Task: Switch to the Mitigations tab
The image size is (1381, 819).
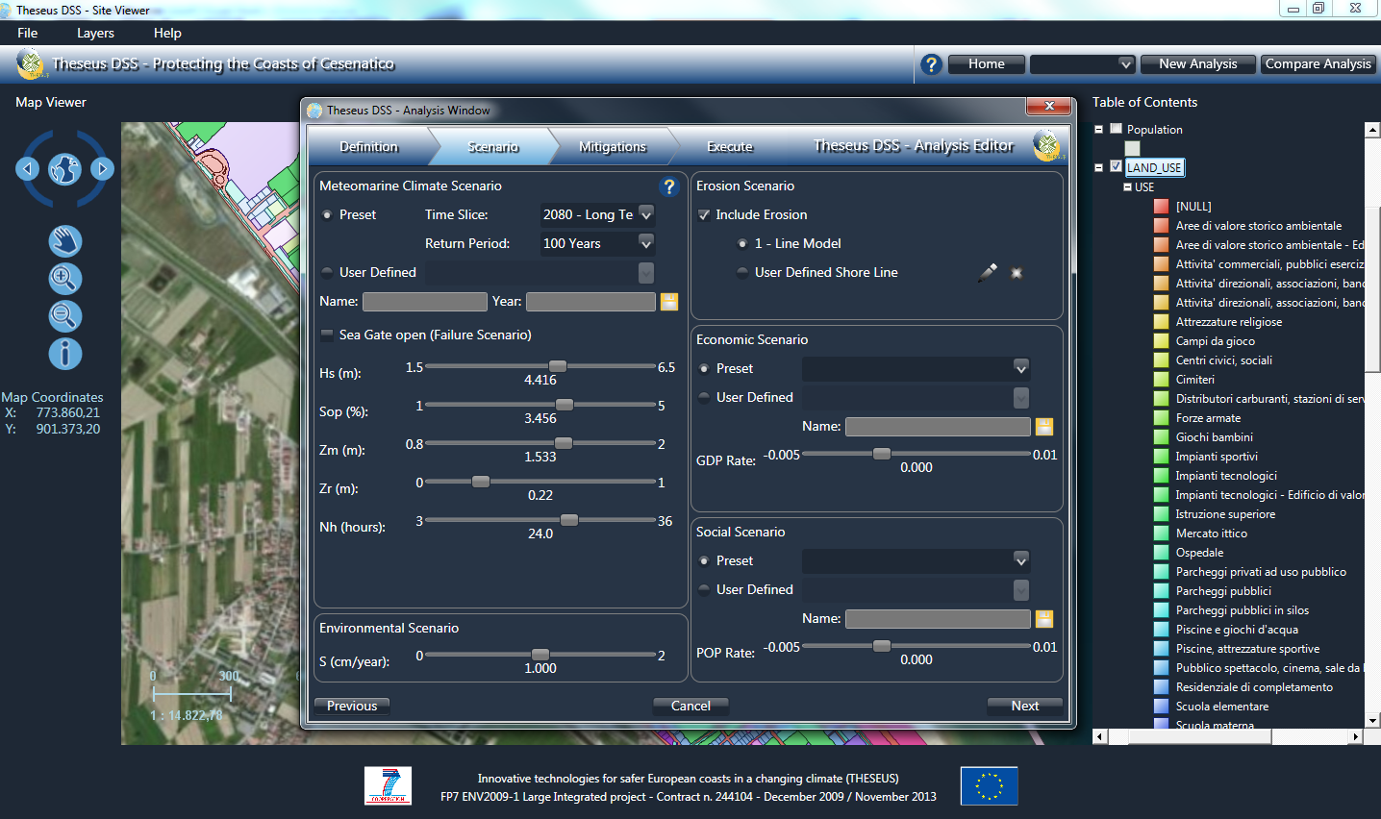Action: coord(613,146)
